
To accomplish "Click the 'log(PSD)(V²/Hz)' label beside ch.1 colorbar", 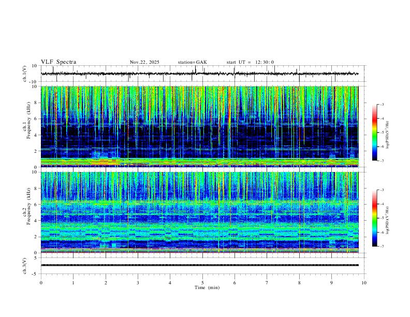I will (388, 135).
